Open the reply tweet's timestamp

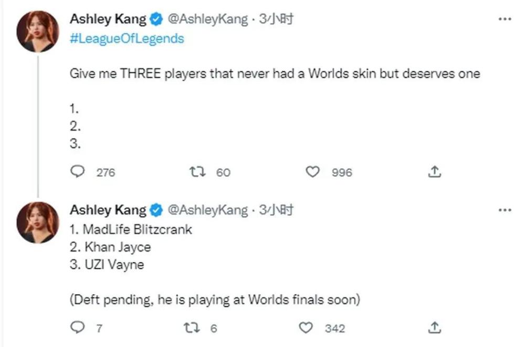point(277,210)
